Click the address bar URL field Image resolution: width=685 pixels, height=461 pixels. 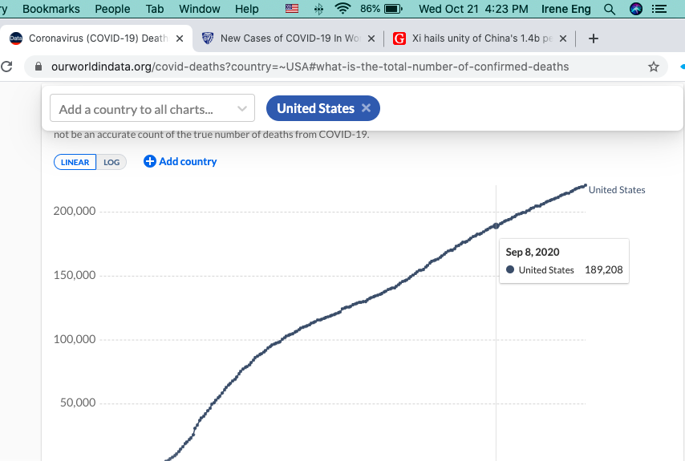(x=321, y=67)
